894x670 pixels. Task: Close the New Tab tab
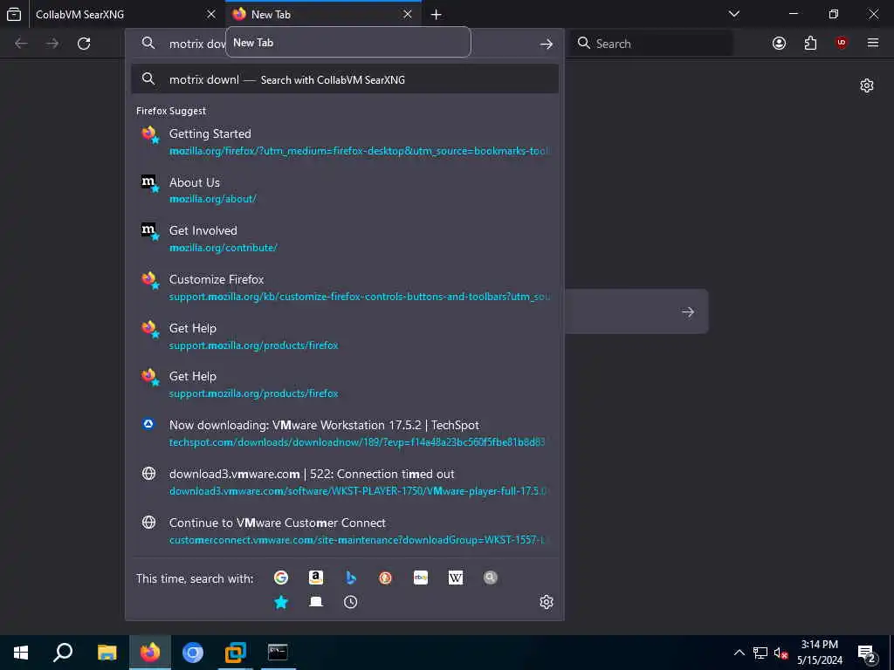click(x=408, y=14)
